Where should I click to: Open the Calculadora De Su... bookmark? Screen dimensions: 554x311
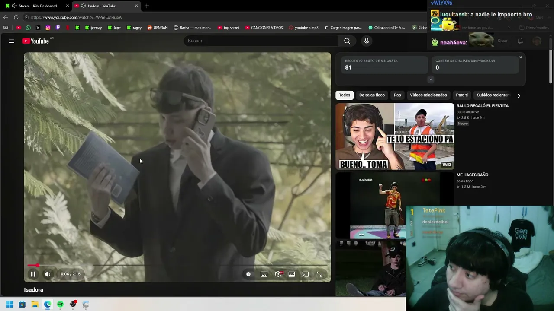(x=387, y=28)
